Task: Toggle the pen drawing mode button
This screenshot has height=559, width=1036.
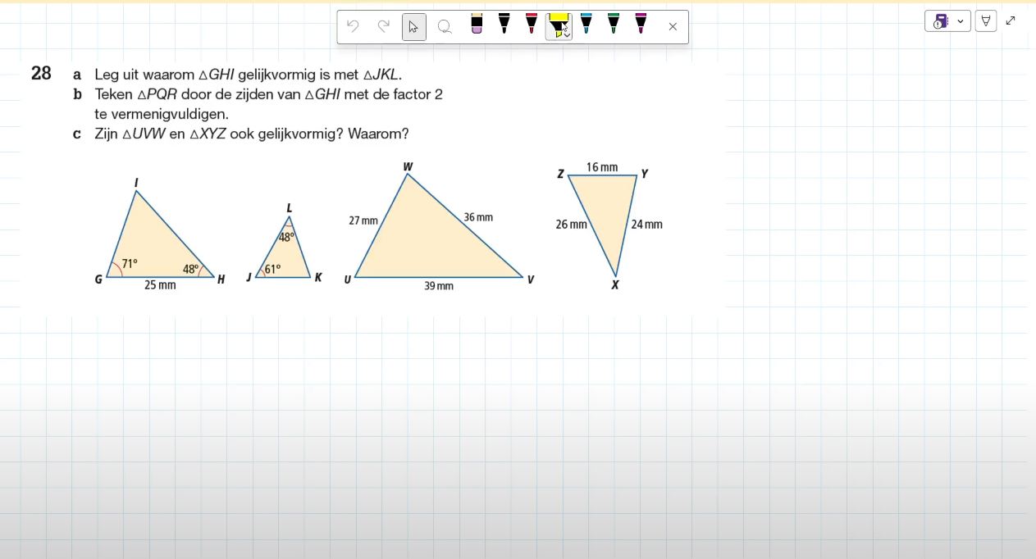Action: 986,21
